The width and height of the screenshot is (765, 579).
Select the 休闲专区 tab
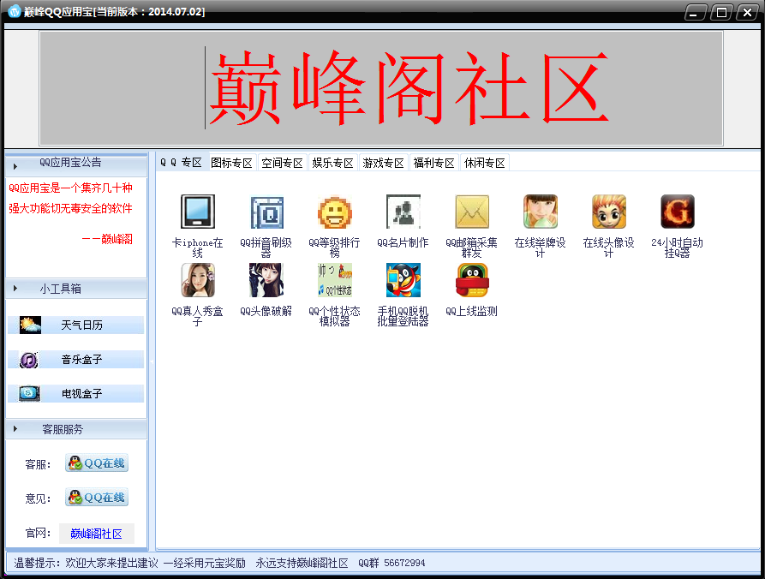(x=485, y=163)
